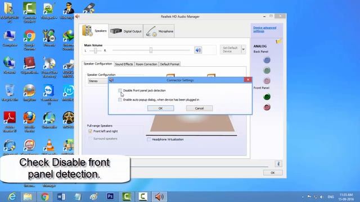The height and width of the screenshot is (202, 360).
Task: Open Device advanced settings link
Action: pyautogui.click(x=265, y=29)
